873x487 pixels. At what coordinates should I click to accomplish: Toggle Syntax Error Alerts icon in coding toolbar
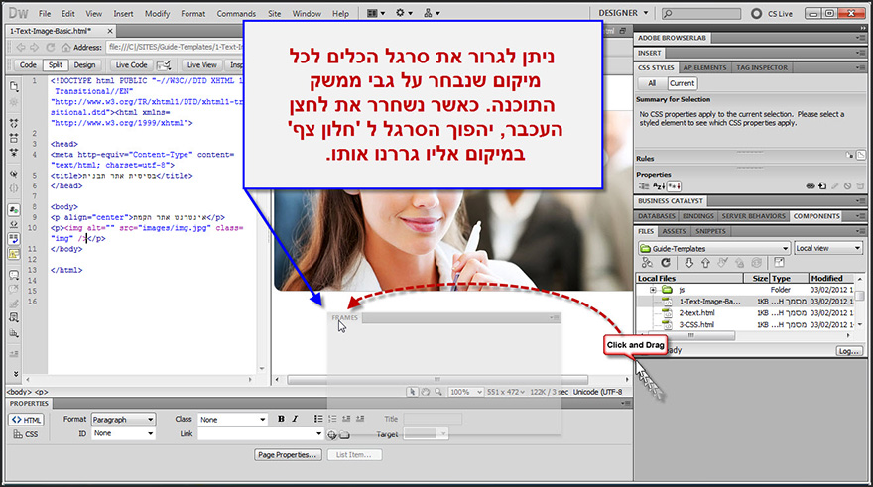pos(14,254)
